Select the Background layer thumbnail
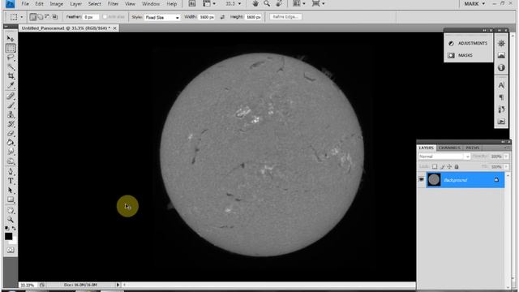519x292 pixels. (434, 180)
